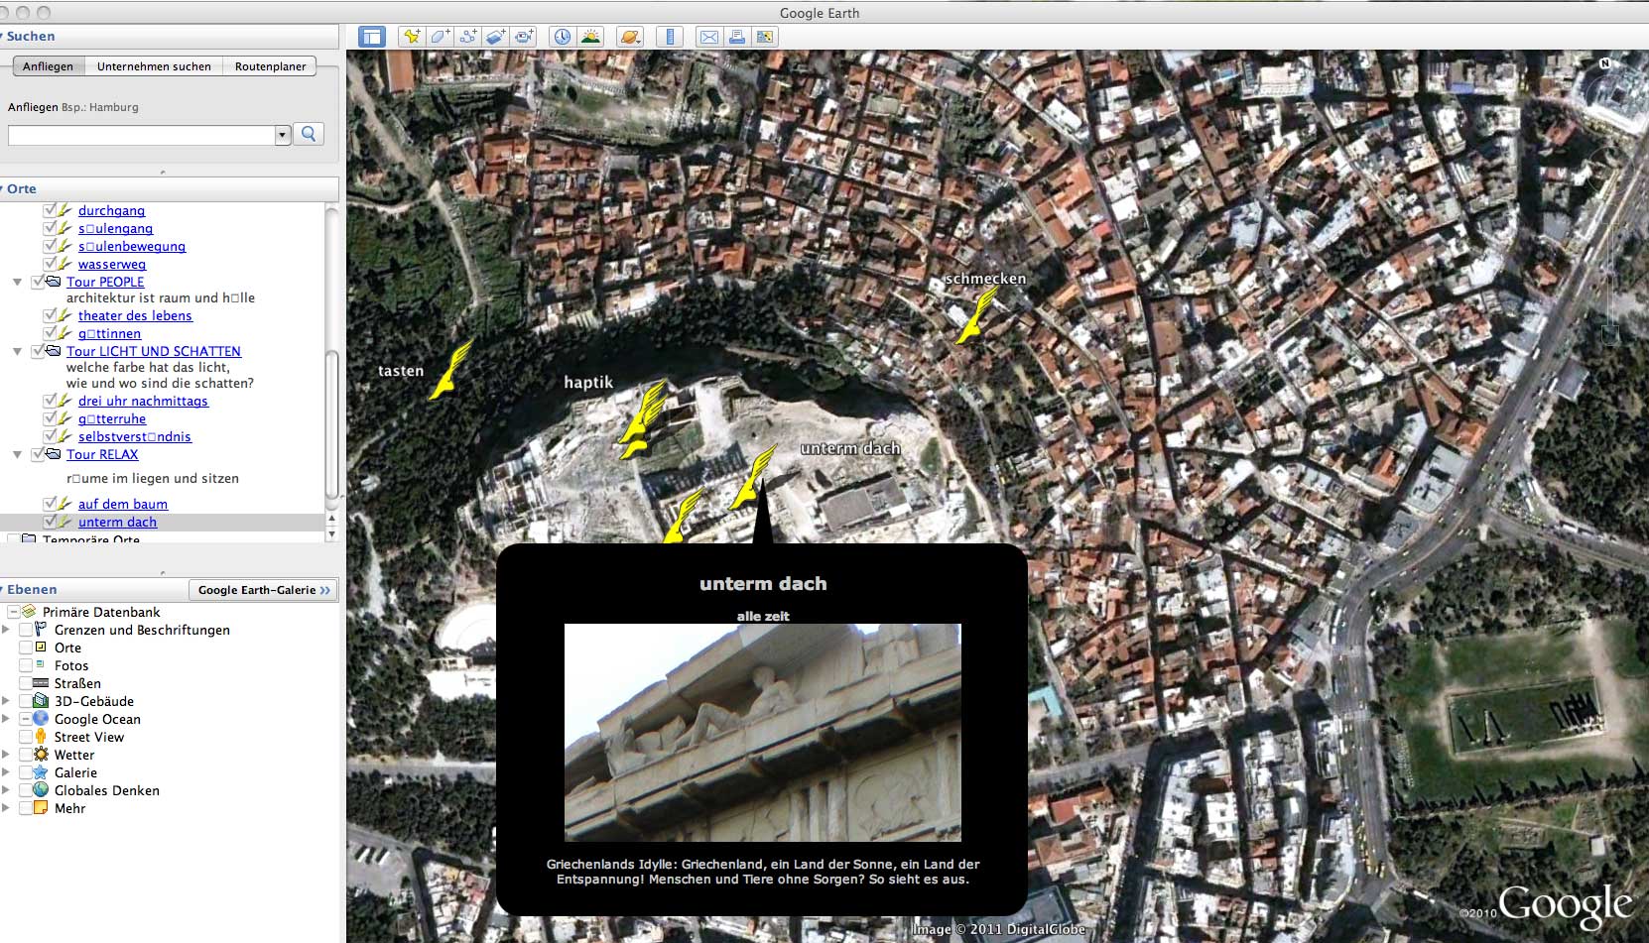Print the current view

[736, 37]
